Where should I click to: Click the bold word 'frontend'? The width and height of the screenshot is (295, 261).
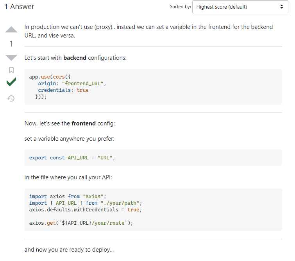[x=84, y=123]
